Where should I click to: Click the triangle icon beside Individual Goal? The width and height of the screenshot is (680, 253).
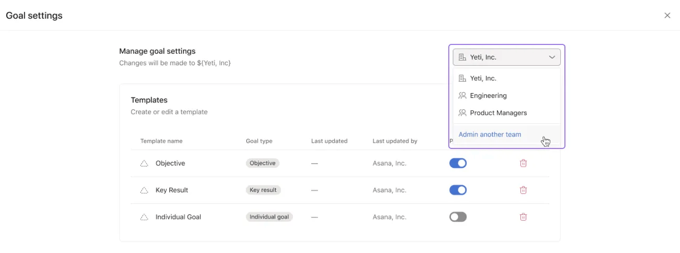tap(144, 217)
